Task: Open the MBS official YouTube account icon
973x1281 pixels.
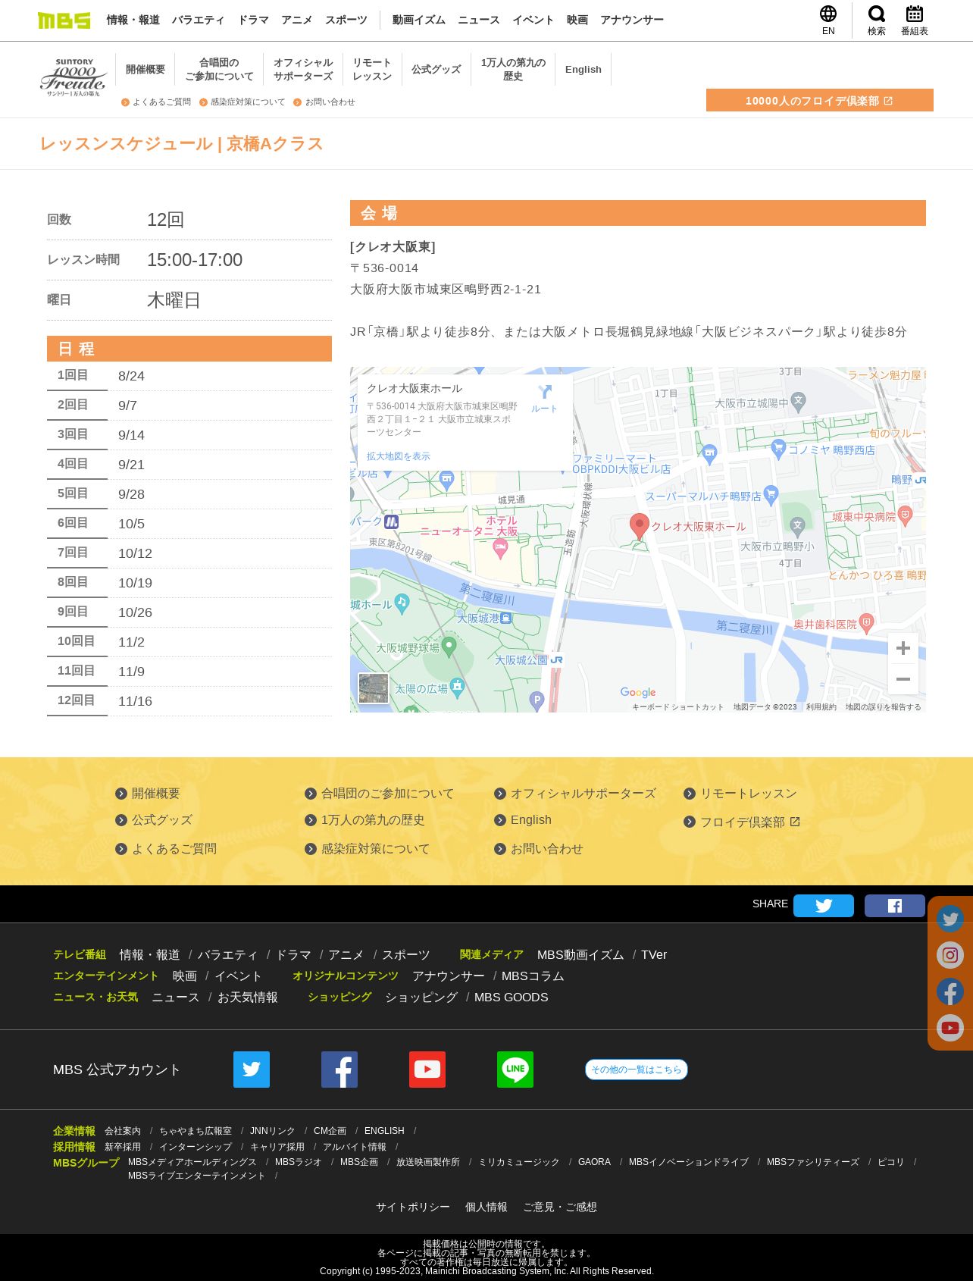Action: (427, 1070)
